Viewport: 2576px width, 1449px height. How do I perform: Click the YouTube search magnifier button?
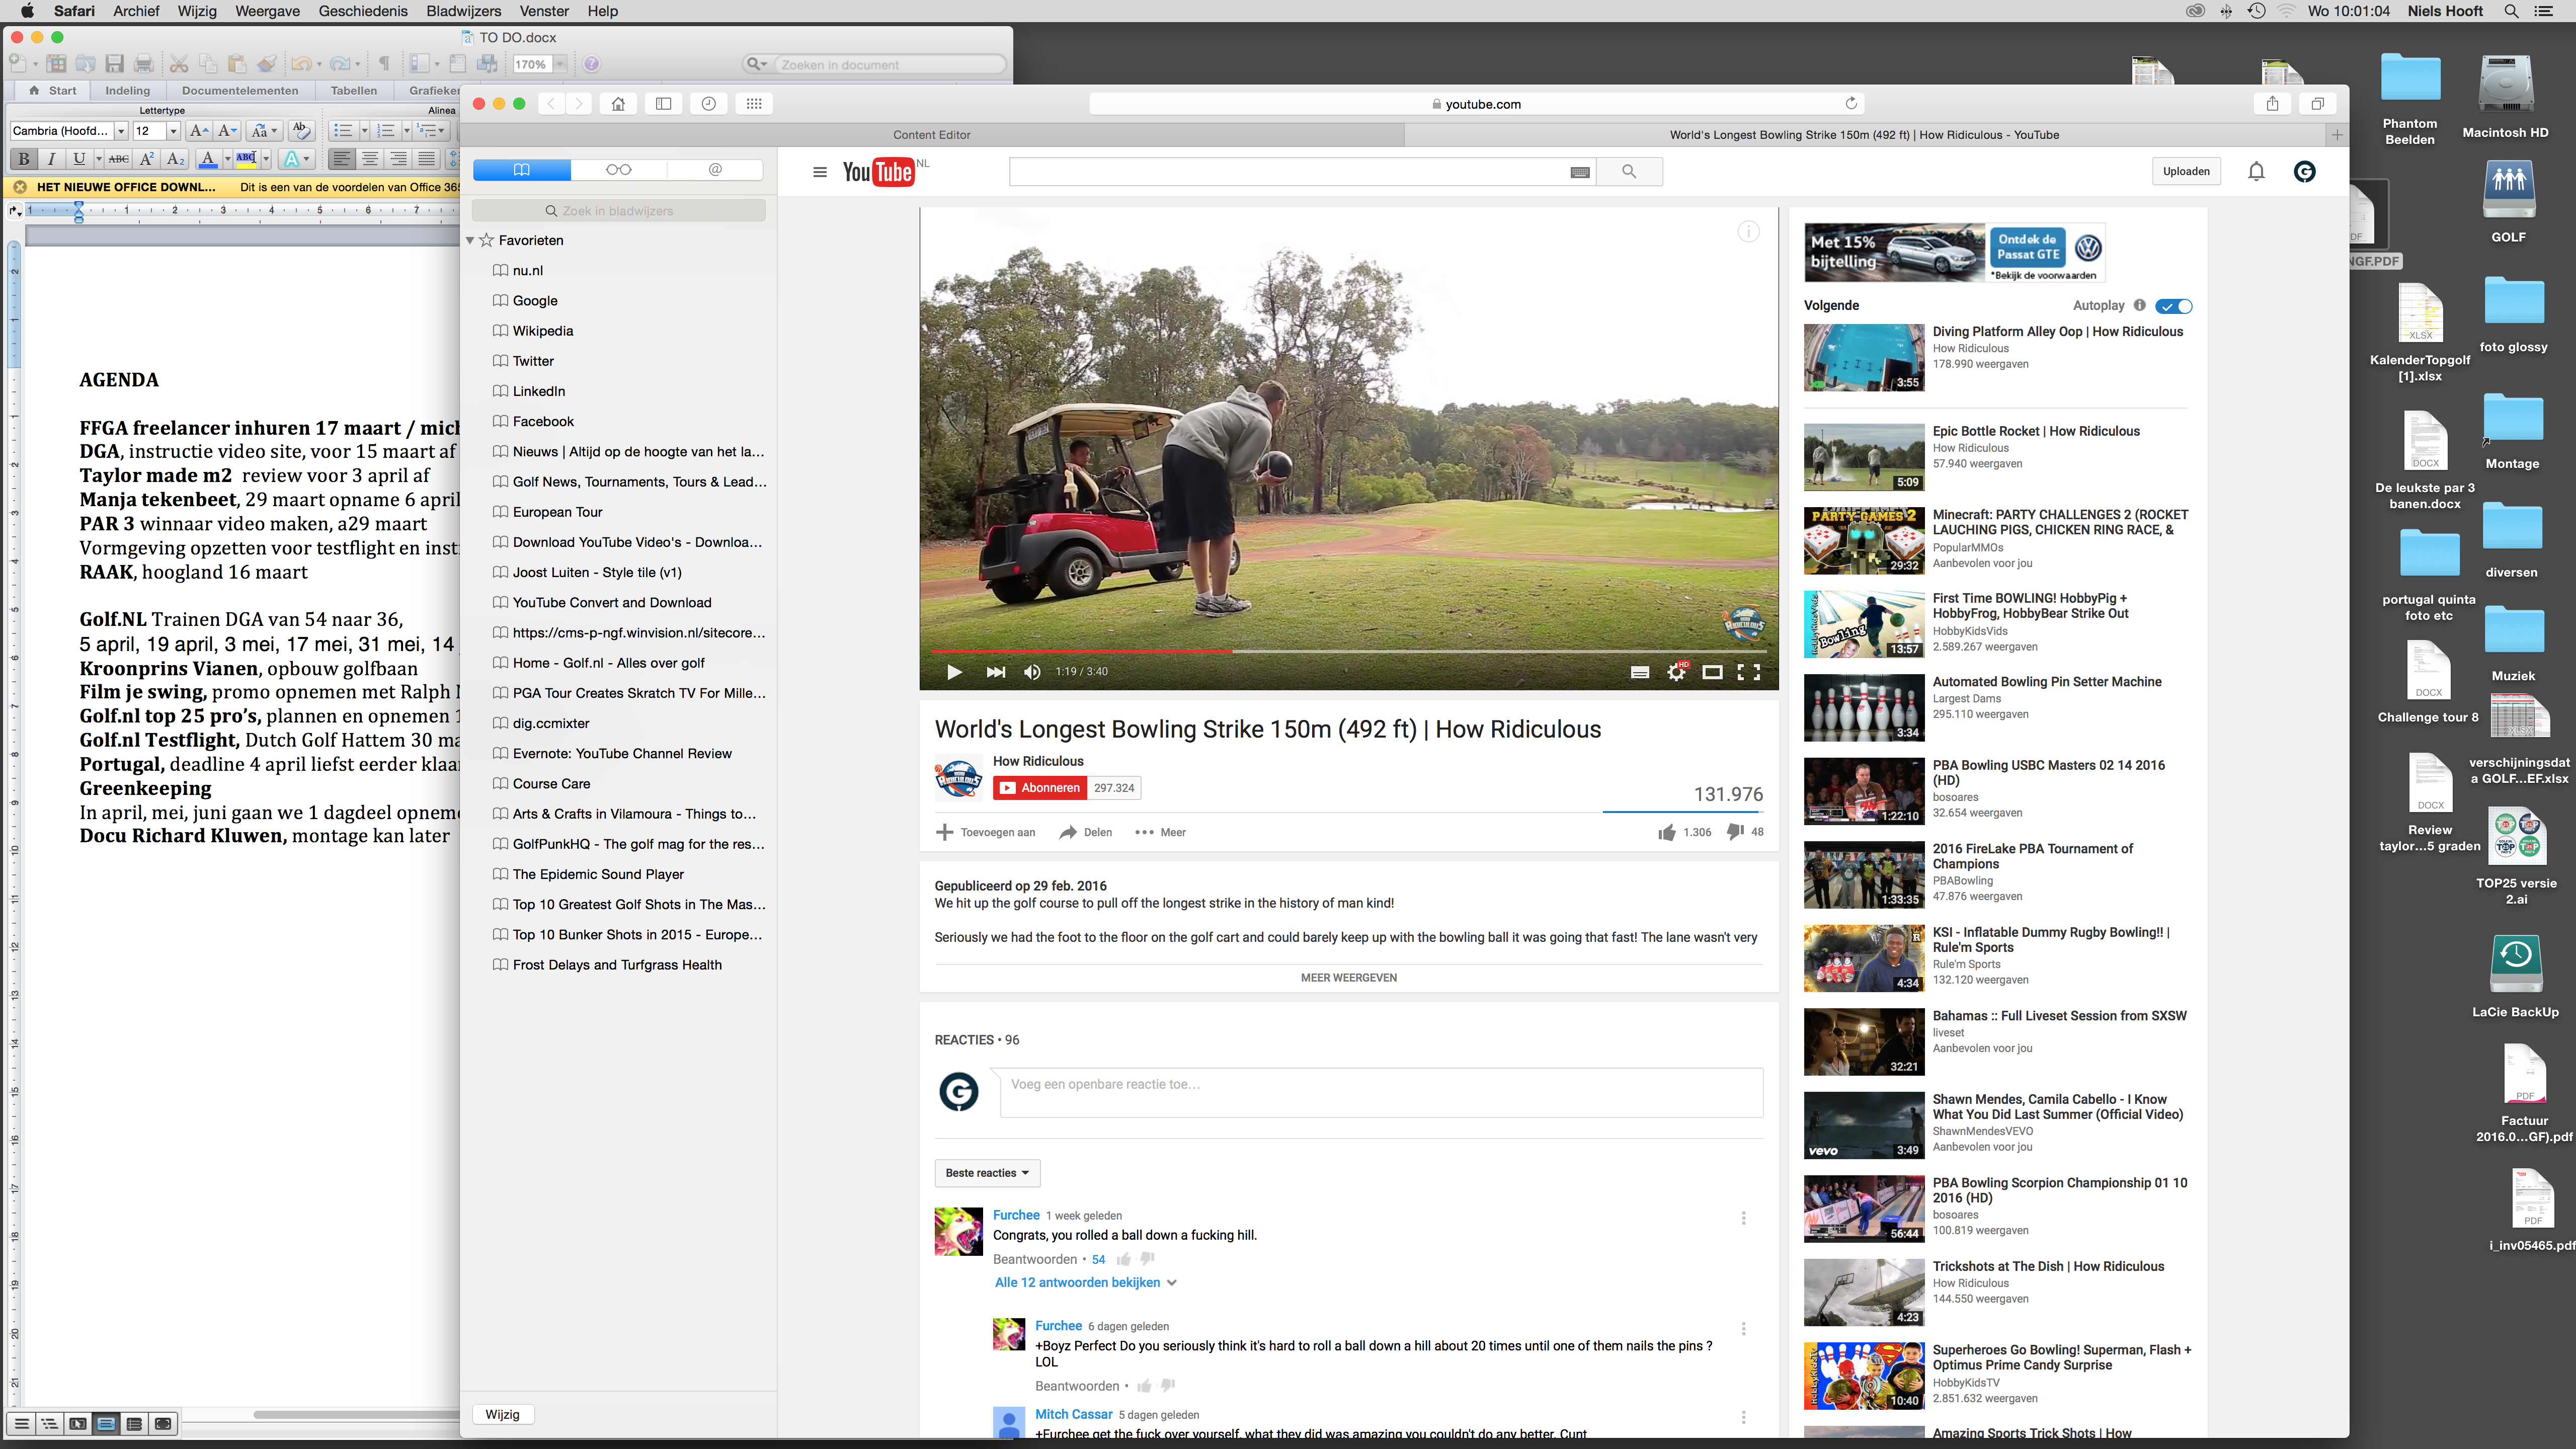[1629, 171]
